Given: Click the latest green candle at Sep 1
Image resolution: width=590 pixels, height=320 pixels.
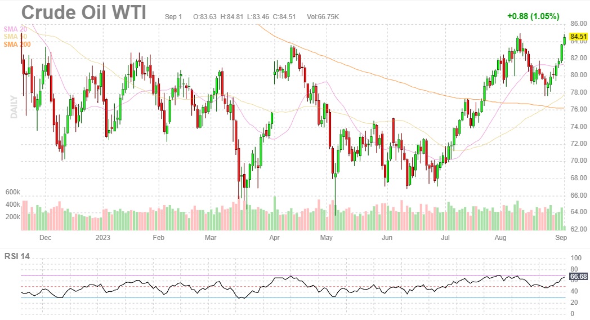Looking at the screenshot, I should [565, 40].
